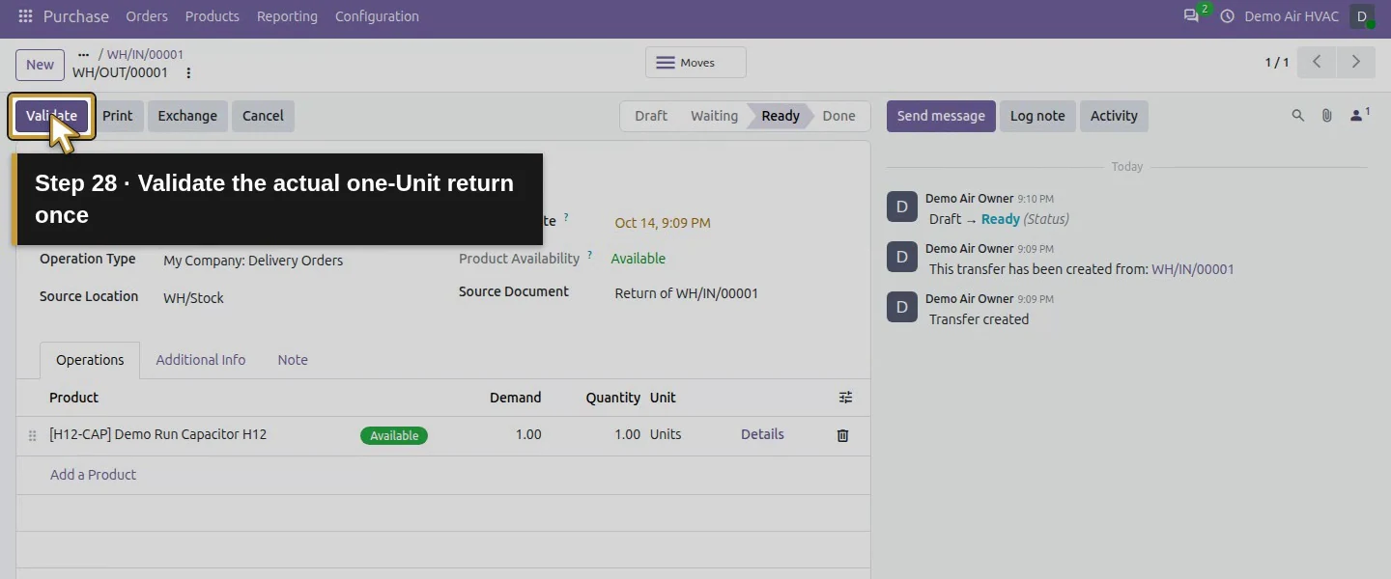Screen dimensions: 1391x579
Task: Open the column options adjust icon
Action: click(845, 398)
